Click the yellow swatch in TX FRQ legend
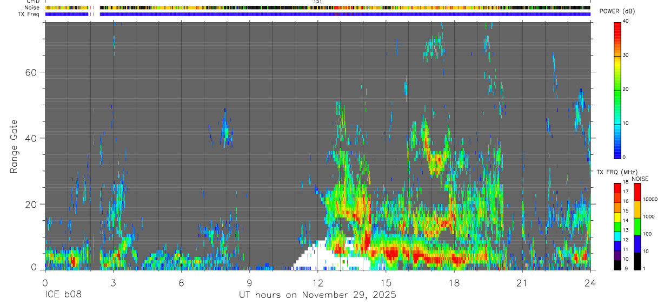 point(617,217)
